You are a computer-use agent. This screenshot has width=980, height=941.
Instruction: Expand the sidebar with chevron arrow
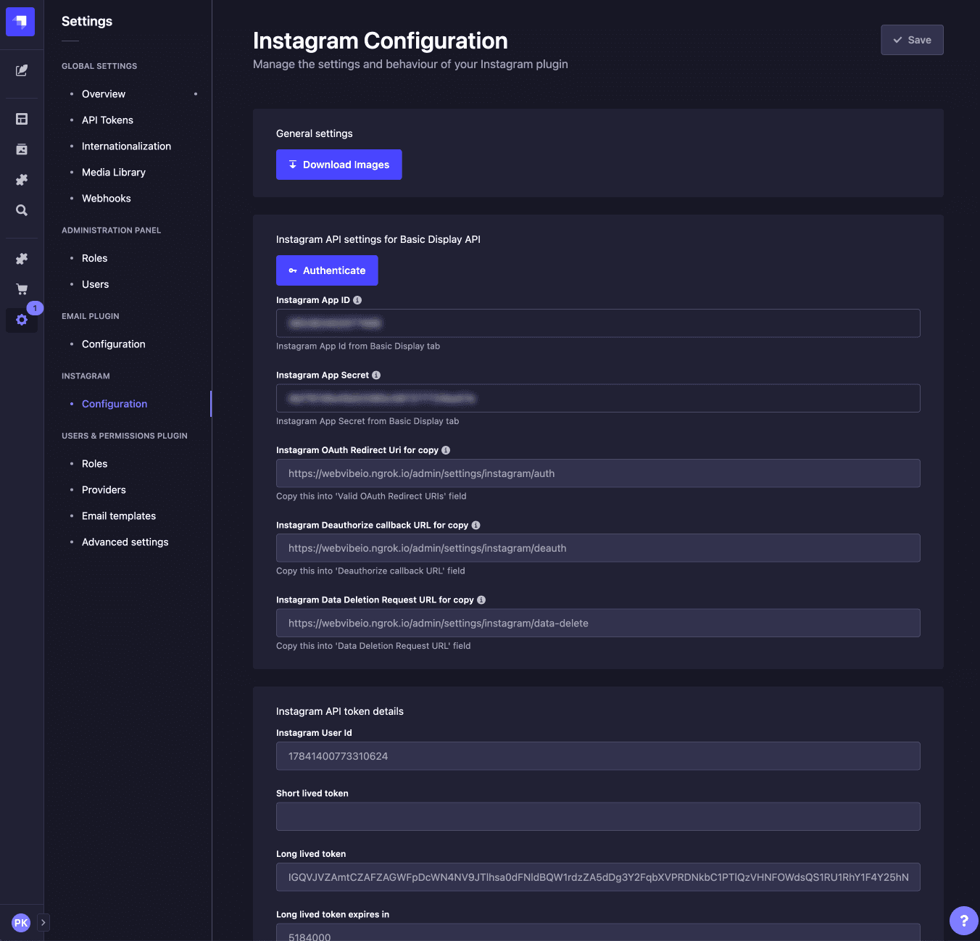43,923
